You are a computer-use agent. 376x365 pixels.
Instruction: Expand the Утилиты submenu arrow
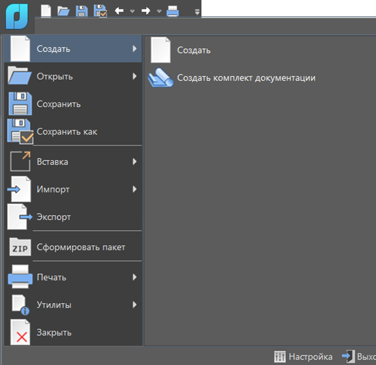(135, 305)
